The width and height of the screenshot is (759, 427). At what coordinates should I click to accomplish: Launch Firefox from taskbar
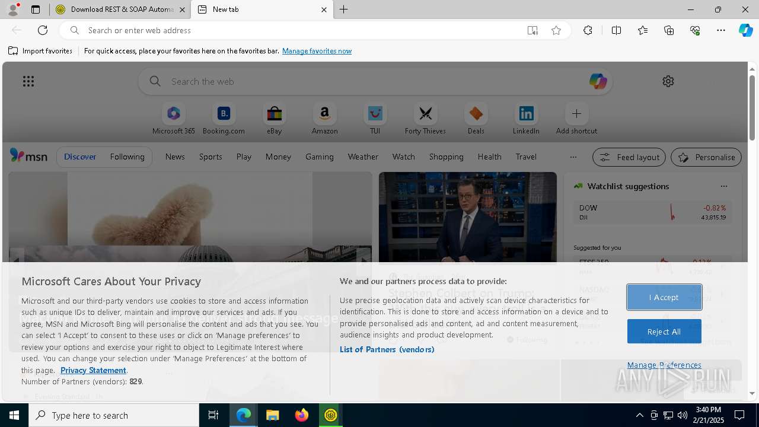(301, 415)
